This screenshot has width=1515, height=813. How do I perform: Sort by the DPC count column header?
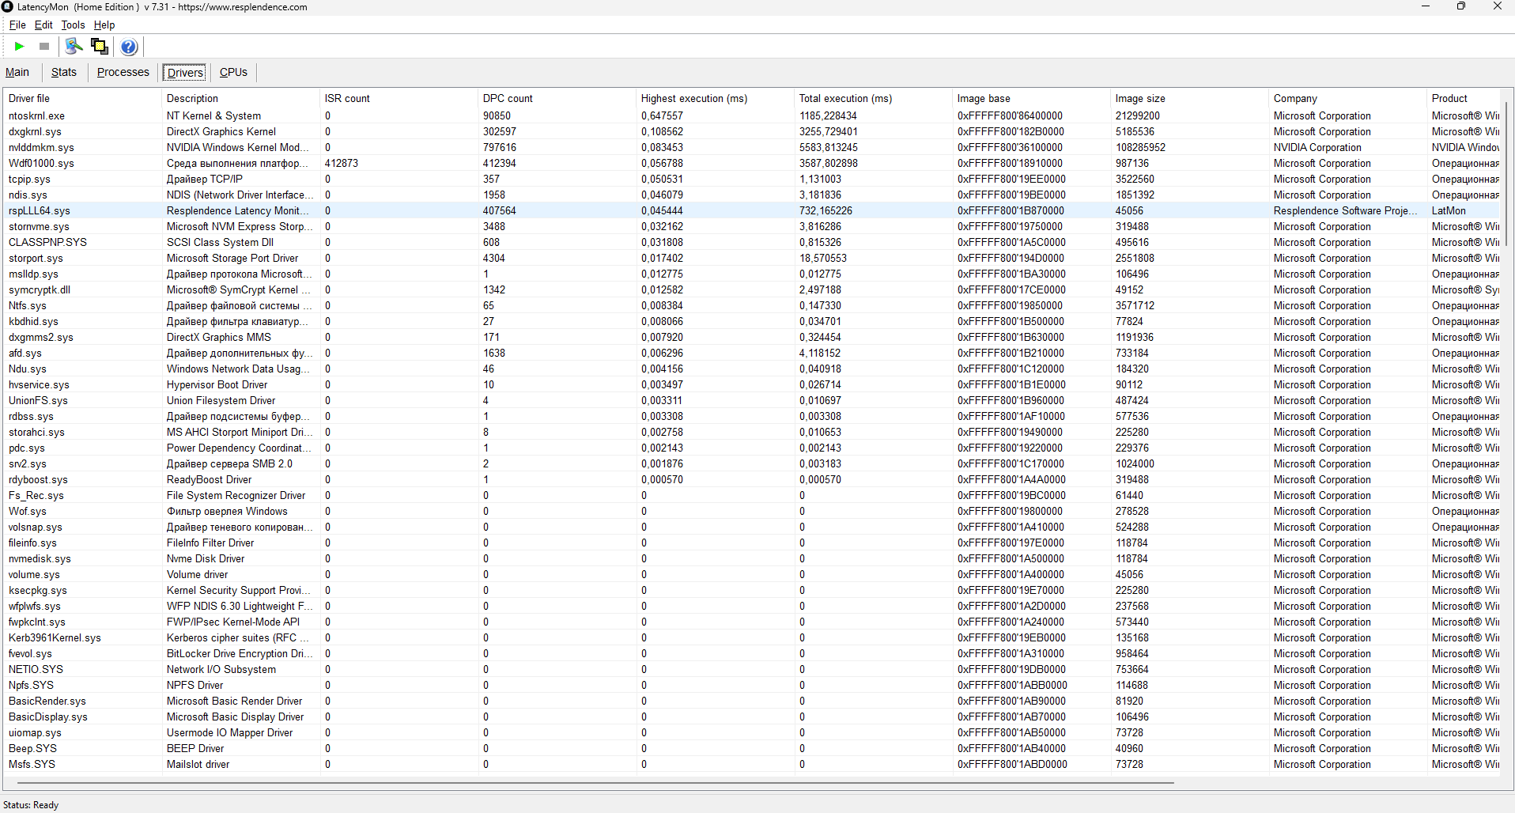click(x=508, y=99)
